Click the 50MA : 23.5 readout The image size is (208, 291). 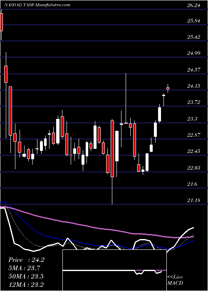26,276
